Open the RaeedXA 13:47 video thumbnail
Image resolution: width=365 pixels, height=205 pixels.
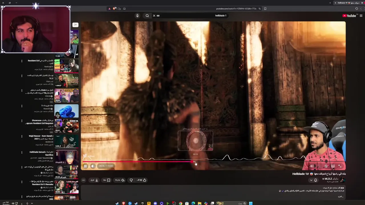click(x=66, y=111)
